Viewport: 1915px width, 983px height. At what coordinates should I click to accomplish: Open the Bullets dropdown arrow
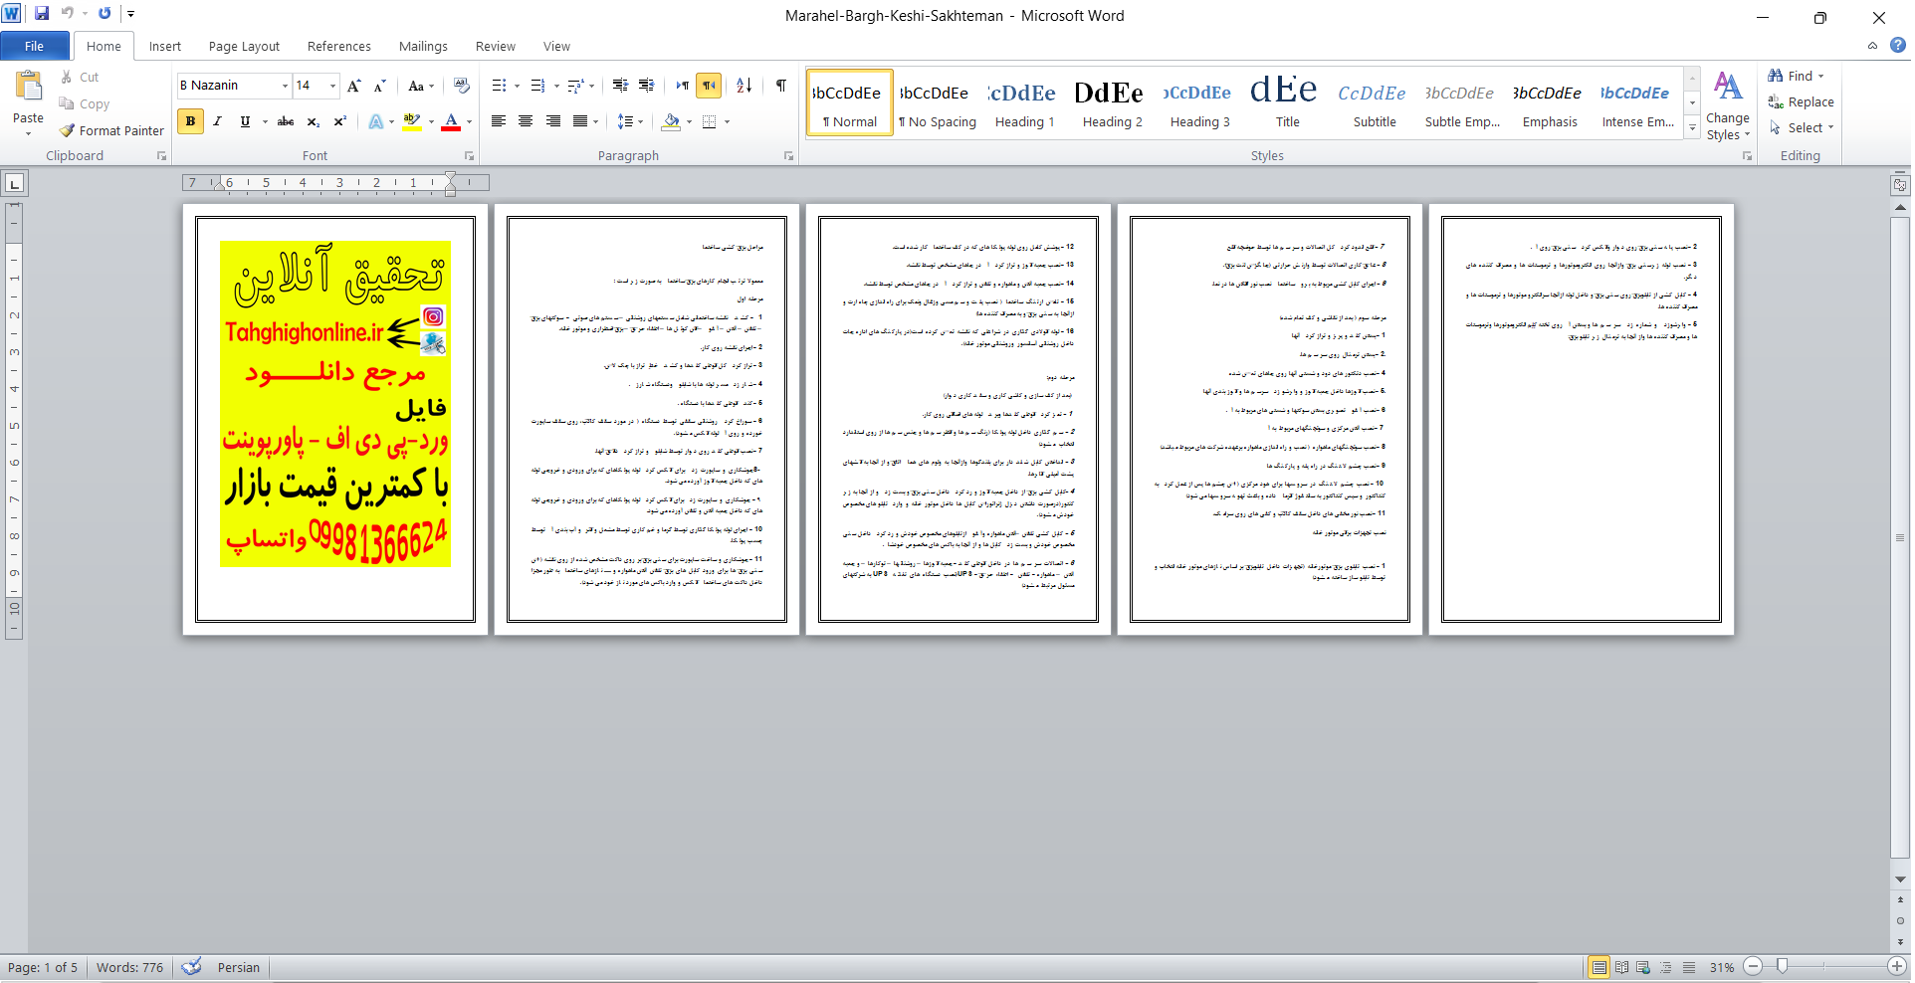click(517, 86)
